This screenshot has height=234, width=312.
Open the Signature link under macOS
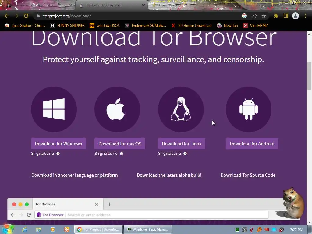click(106, 154)
